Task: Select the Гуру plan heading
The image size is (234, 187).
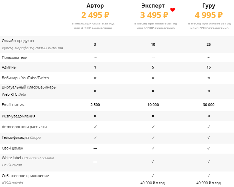Action: tap(209, 6)
